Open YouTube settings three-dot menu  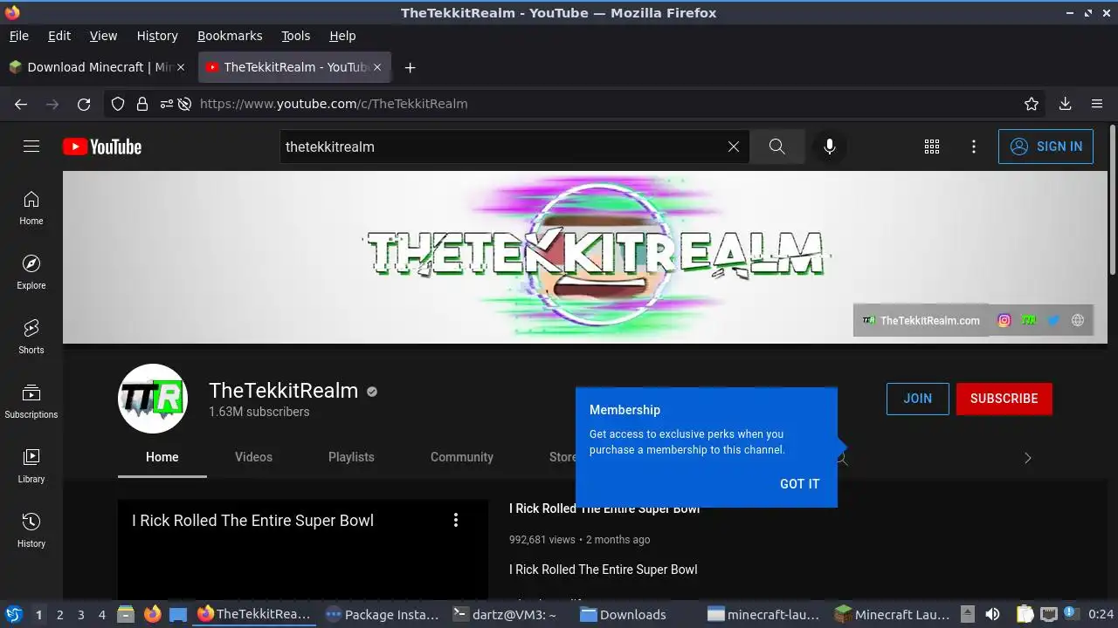click(x=974, y=147)
